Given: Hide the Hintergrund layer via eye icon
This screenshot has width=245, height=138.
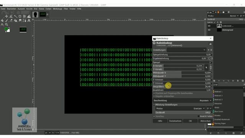Looking at the screenshot, I should pos(209,30).
